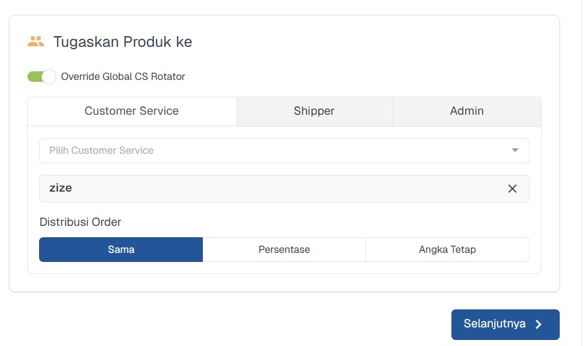The image size is (585, 346).
Task: Select the Sama distribution option
Action: pos(121,249)
